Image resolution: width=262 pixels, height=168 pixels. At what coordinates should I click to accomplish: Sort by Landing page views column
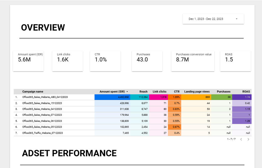click(197, 92)
